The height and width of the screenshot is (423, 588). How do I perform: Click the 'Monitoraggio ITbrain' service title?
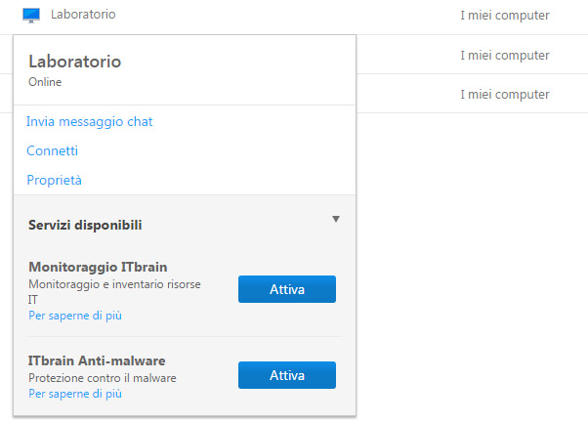point(98,267)
